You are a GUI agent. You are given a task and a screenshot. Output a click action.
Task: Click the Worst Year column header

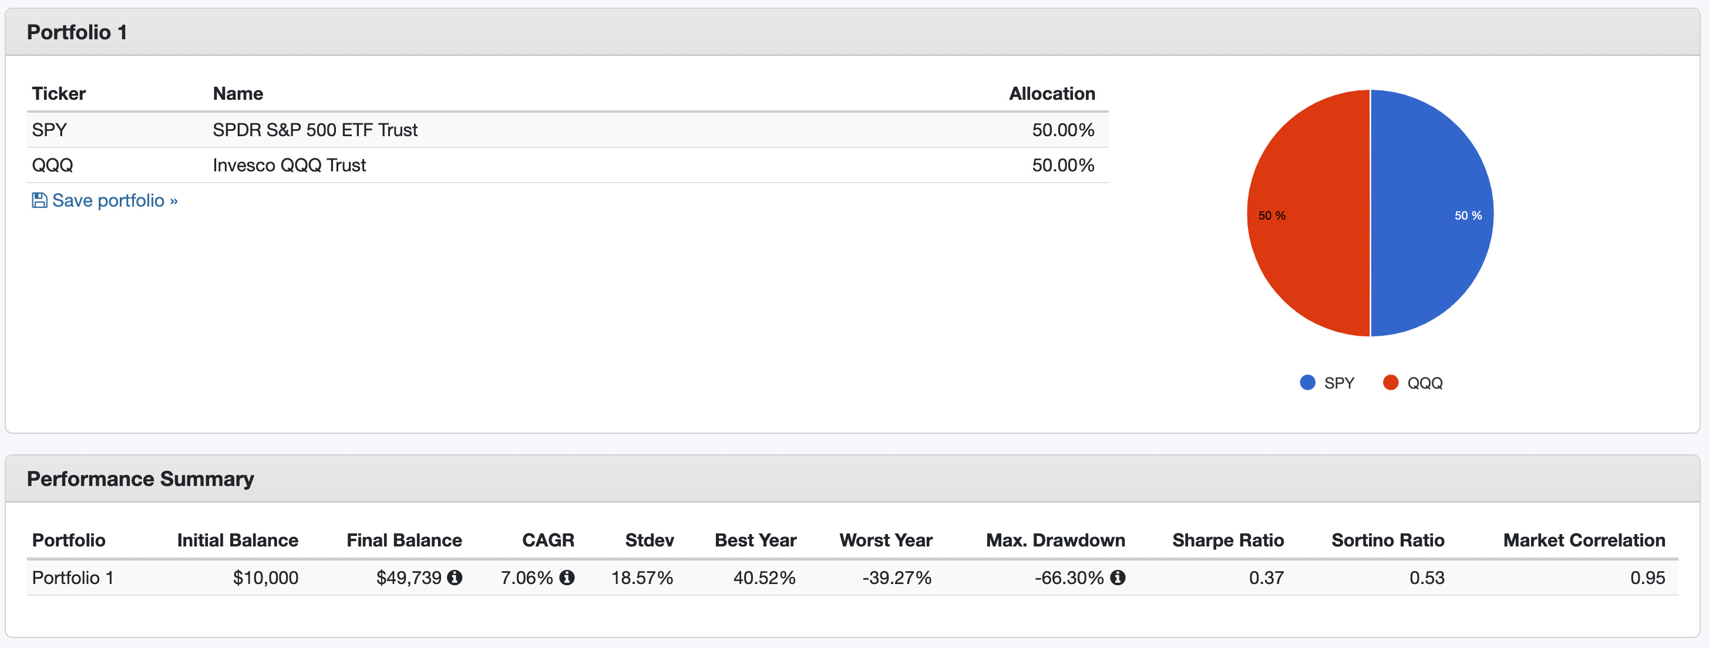click(886, 541)
